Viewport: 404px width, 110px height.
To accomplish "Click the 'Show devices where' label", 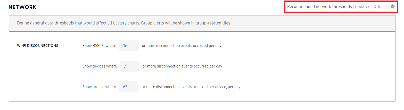I will tap(100, 66).
